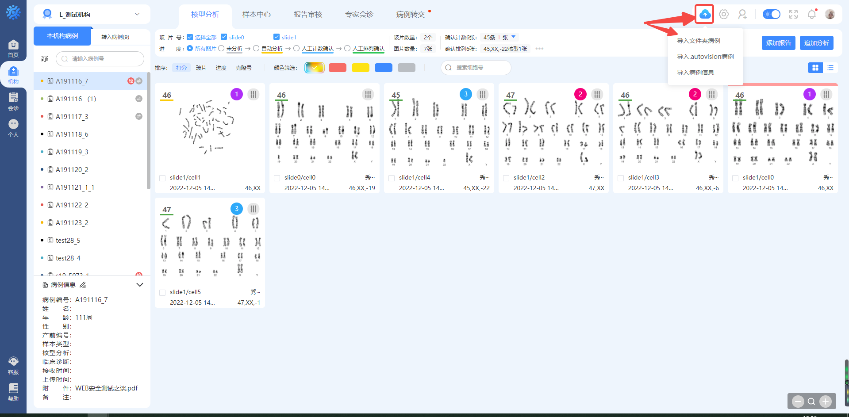This screenshot has height=417, width=849.
Task: Click the add user icon
Action: click(742, 14)
